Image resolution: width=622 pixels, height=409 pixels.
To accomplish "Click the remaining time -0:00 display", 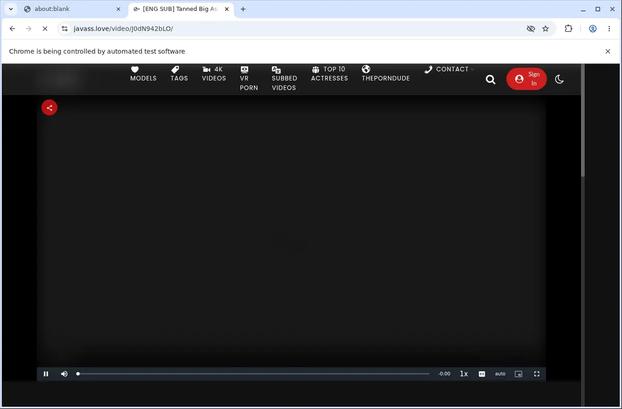I will [444, 374].
